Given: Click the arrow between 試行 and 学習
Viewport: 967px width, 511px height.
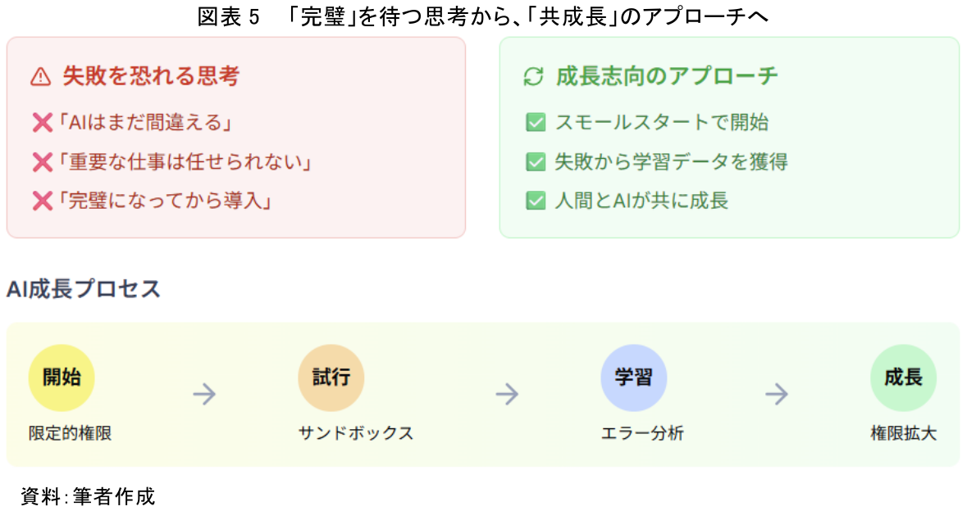Looking at the screenshot, I should click(507, 395).
